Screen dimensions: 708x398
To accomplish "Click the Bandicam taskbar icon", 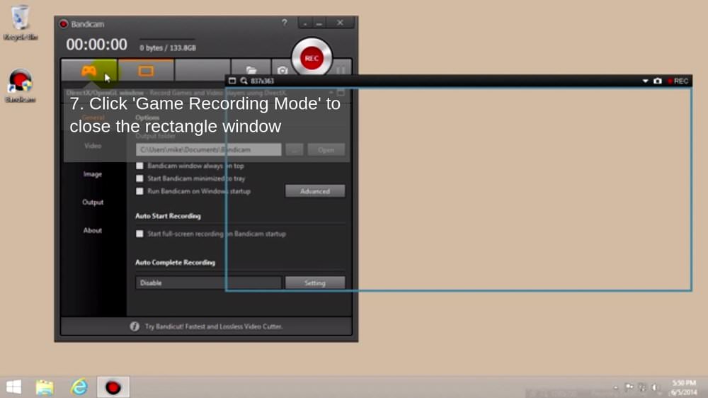I will [113, 387].
